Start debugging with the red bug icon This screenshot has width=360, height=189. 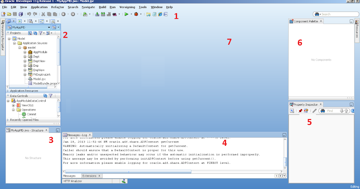coord(136,14)
